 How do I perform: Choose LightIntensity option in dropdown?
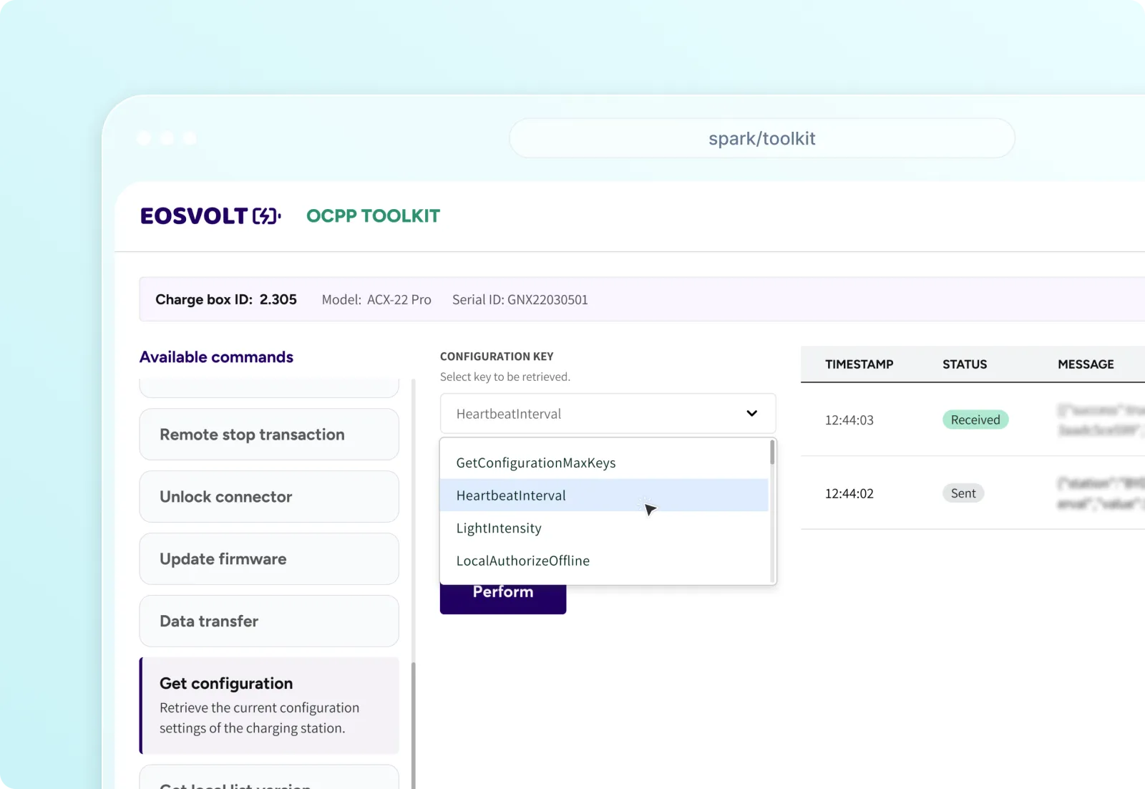click(x=499, y=528)
